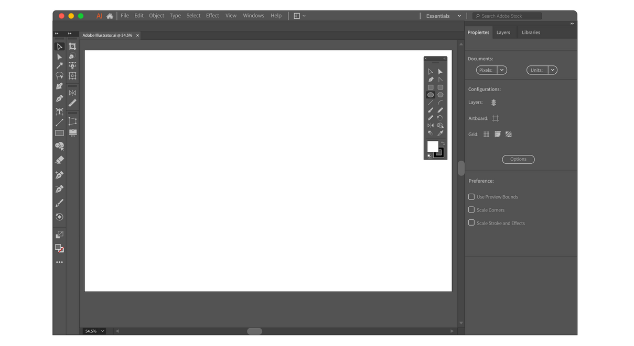634x346 pixels.
Task: Open the Pixels dropdown arrow
Action: click(x=502, y=70)
